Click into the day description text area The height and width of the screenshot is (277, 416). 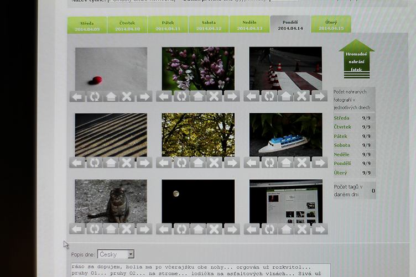(201, 270)
